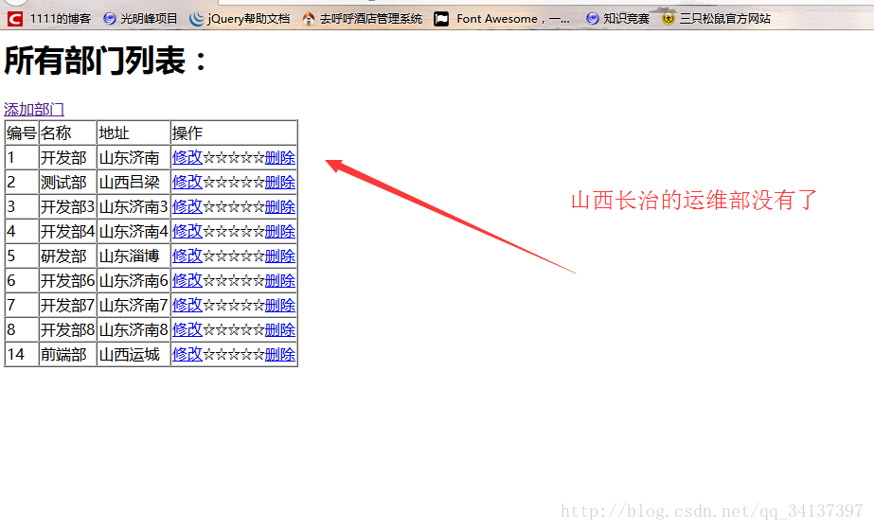Modify the 开发部4 department

click(187, 231)
